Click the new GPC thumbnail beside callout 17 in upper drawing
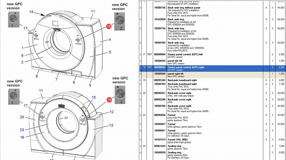Screen dimensions: 286x160 coord(14,20)
